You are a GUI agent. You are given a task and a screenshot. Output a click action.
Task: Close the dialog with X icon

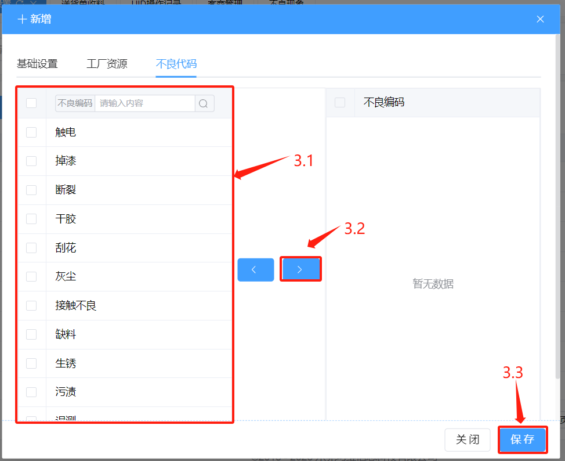pyautogui.click(x=540, y=19)
